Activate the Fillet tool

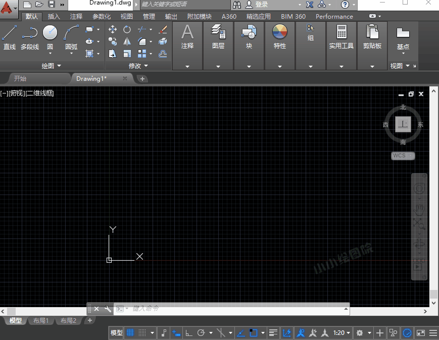142,41
